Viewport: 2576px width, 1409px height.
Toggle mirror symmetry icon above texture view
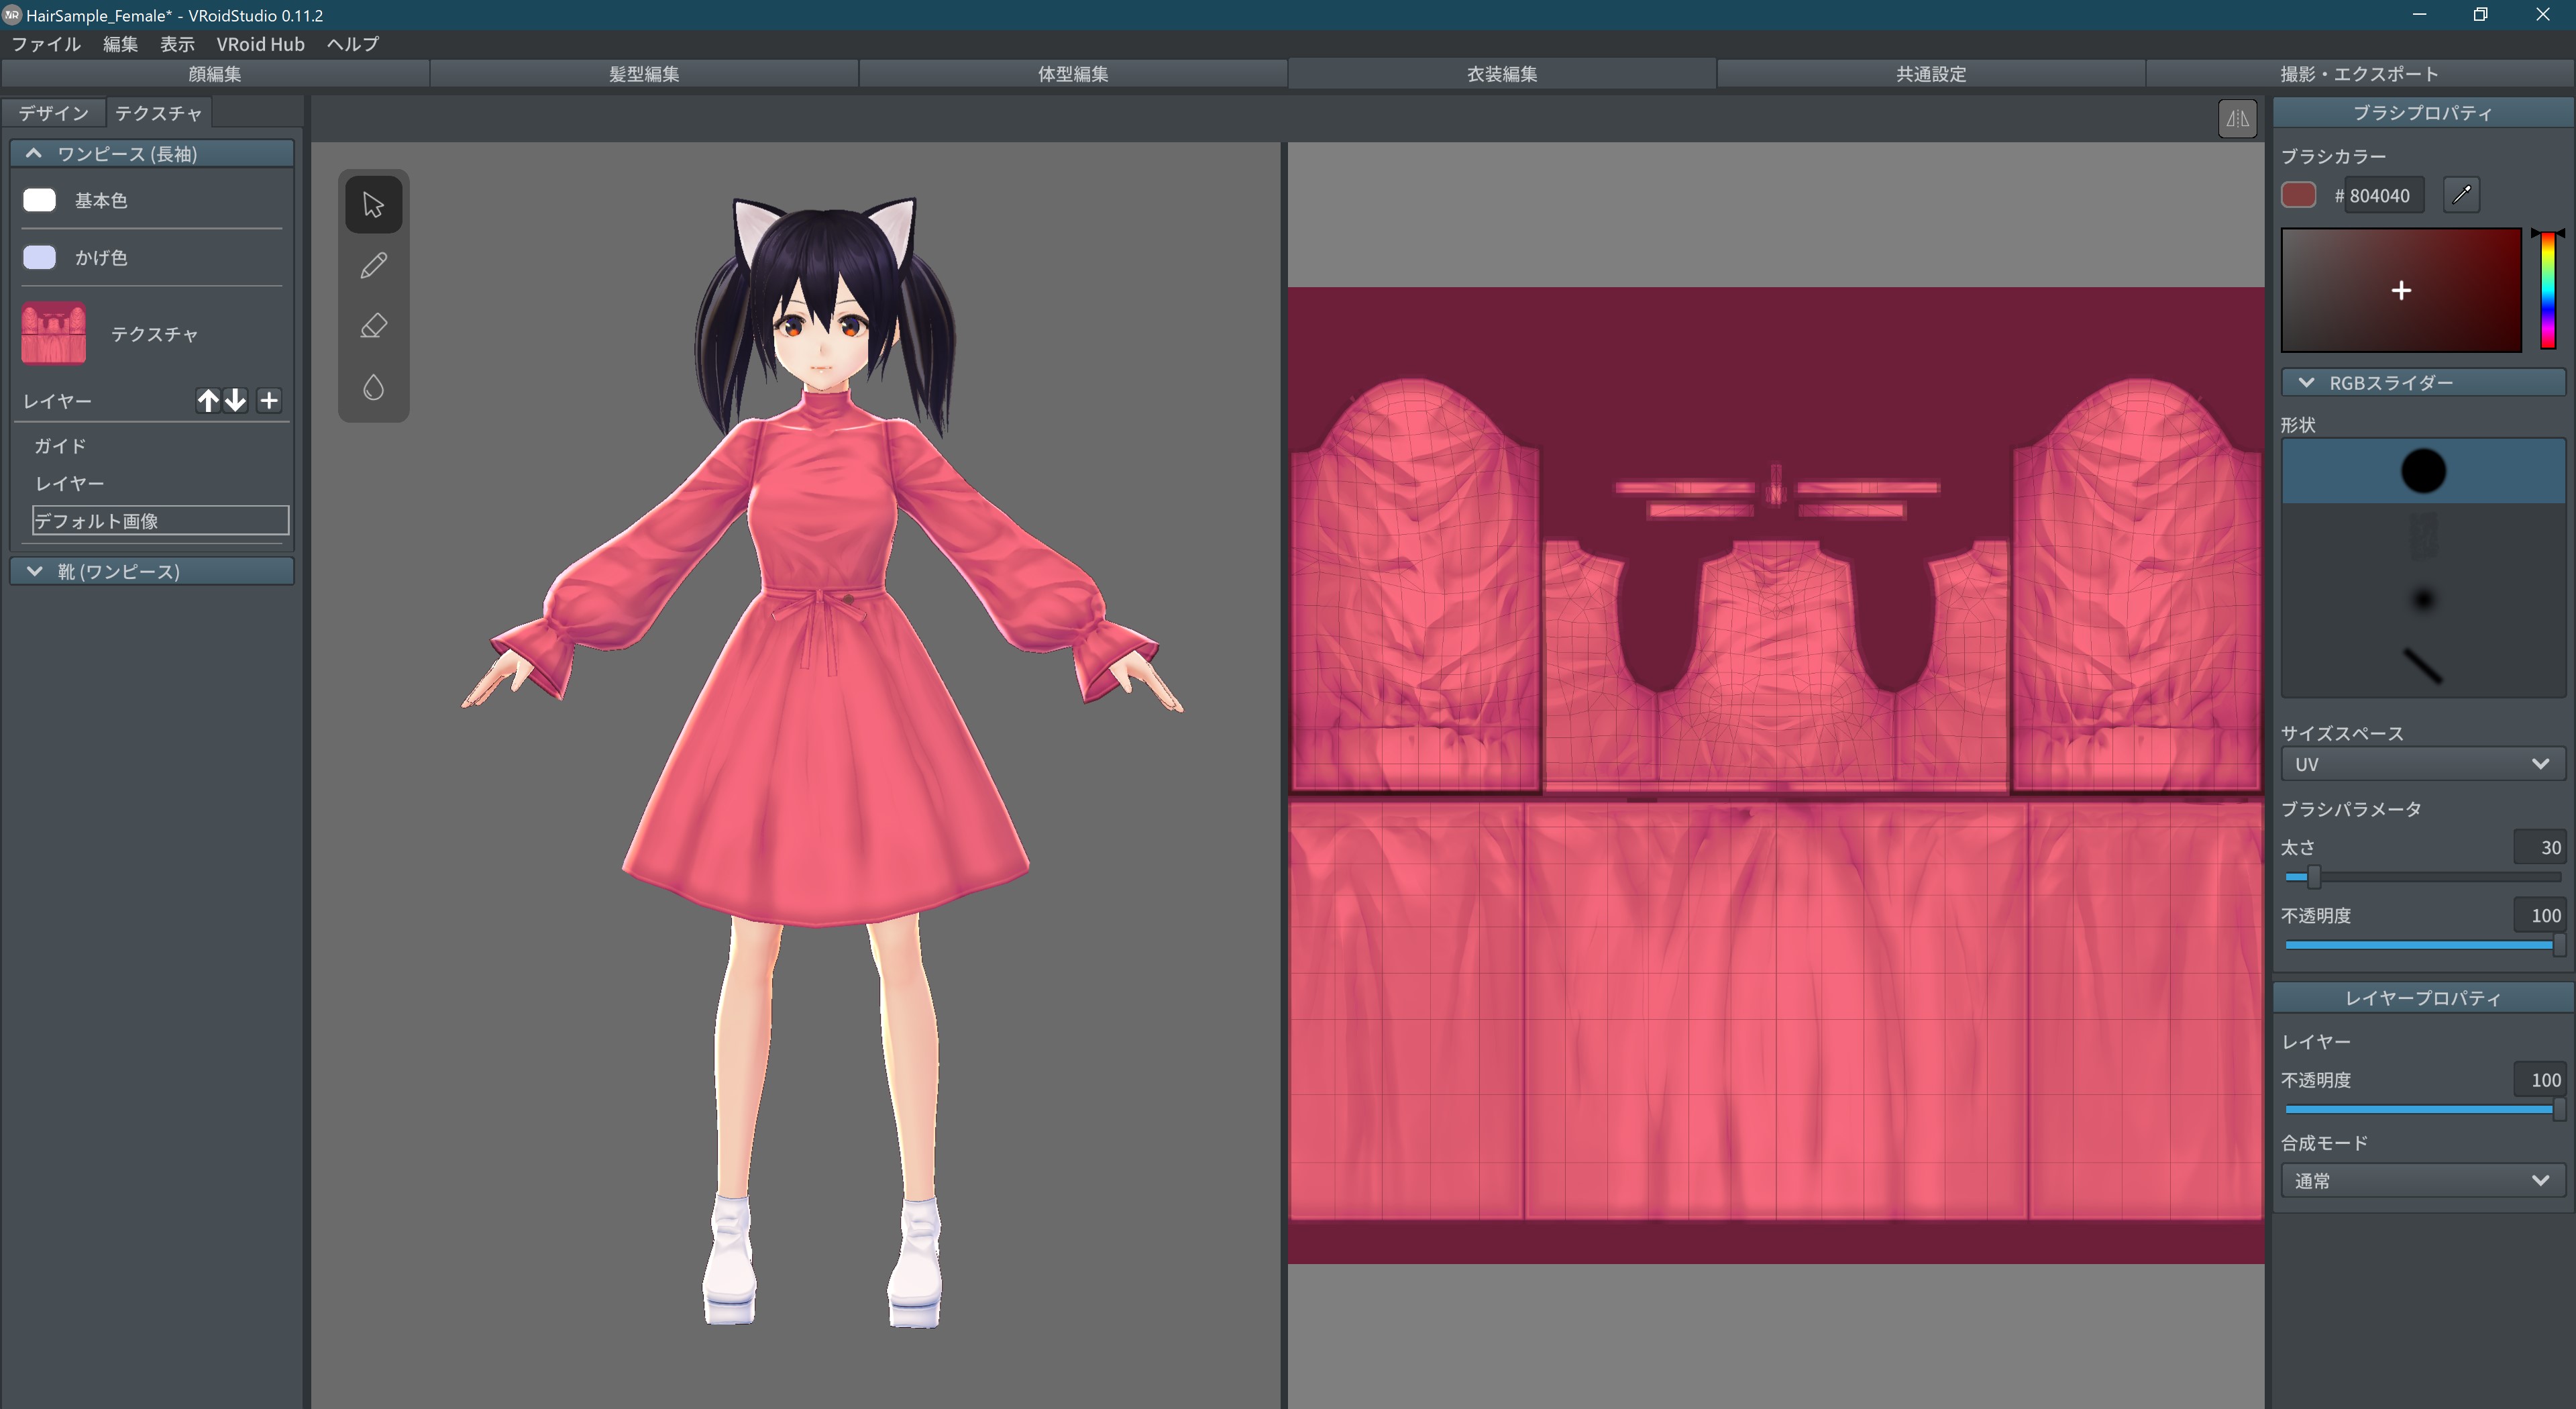(2237, 119)
